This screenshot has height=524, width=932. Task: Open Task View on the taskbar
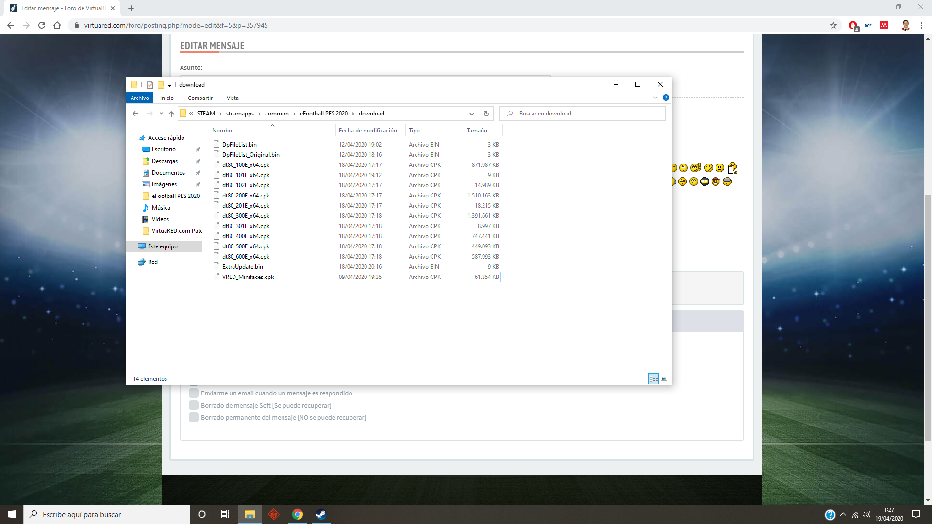225,514
